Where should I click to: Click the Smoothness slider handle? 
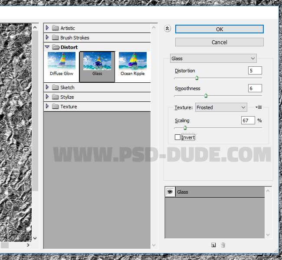[206, 96]
